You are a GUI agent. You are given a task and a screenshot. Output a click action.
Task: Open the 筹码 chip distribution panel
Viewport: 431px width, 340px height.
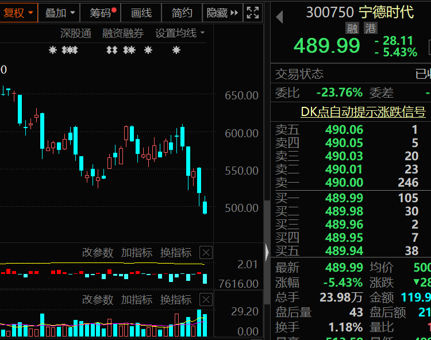101,13
